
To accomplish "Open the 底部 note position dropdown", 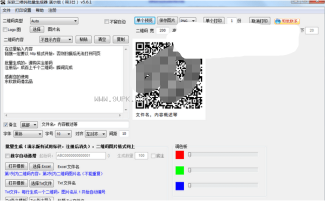I will click(x=29, y=124).
